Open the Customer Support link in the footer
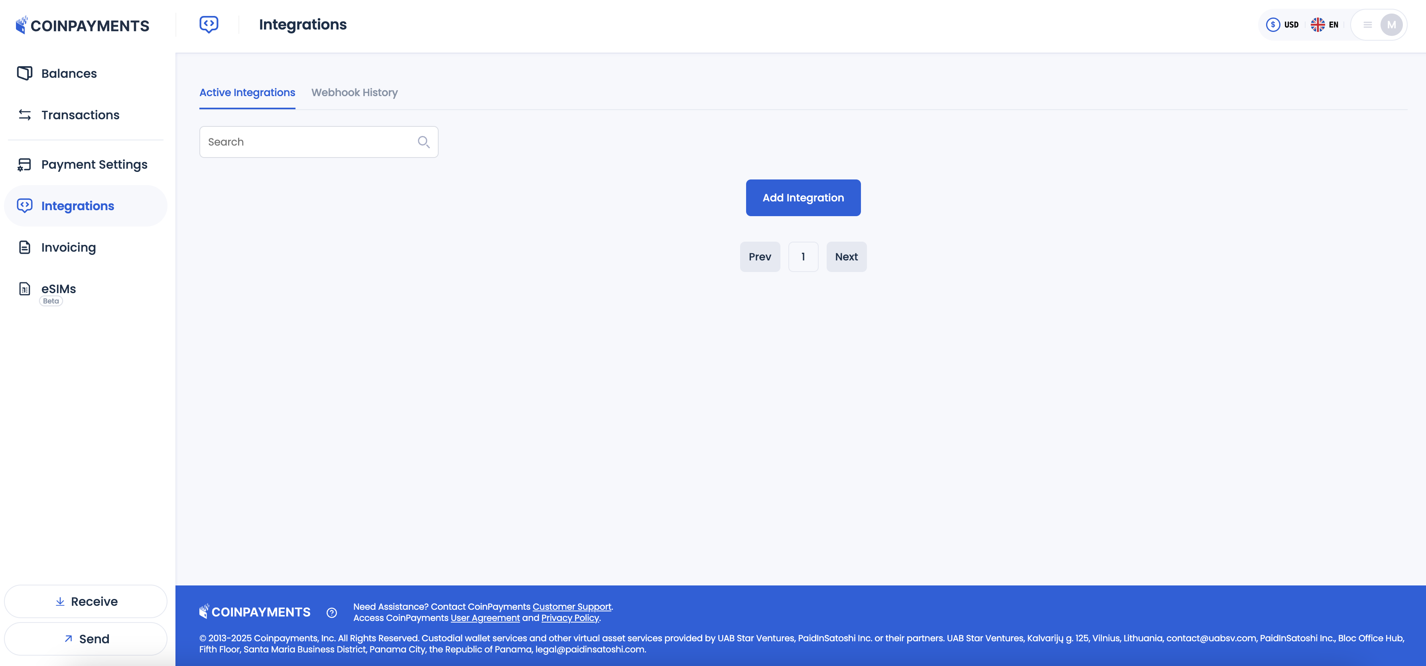The width and height of the screenshot is (1426, 666). pyautogui.click(x=571, y=607)
